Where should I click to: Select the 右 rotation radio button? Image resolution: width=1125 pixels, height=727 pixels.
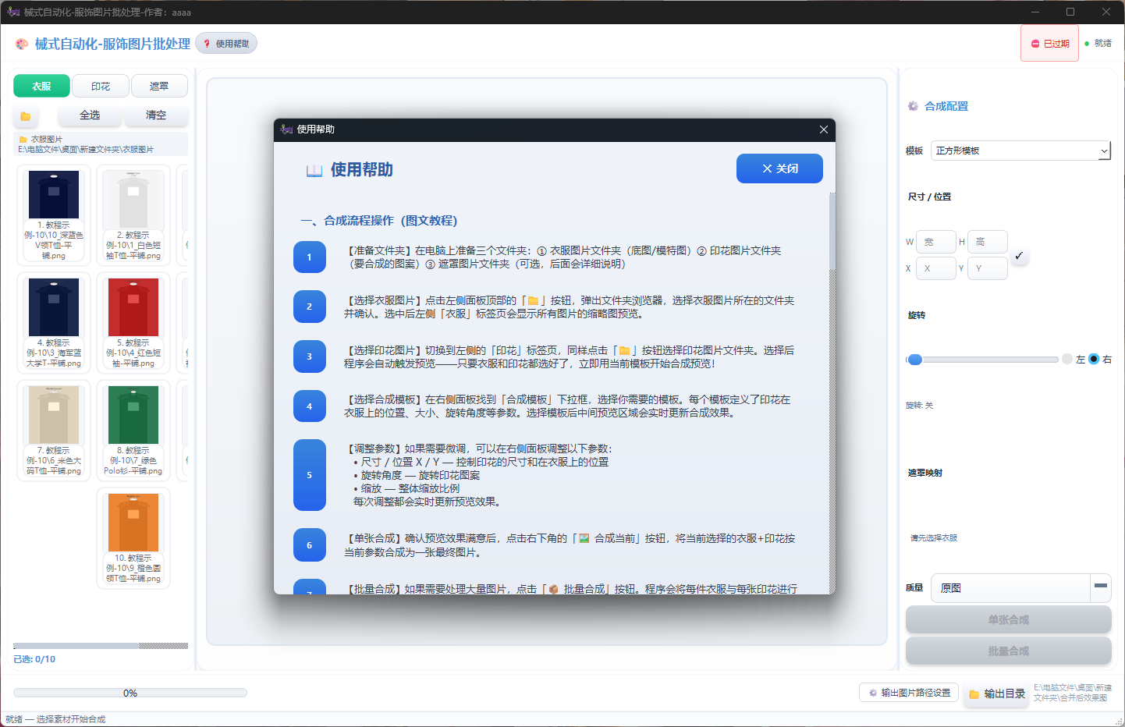coord(1094,360)
